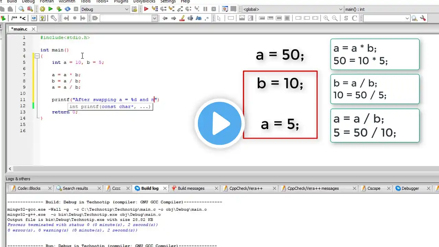Toggle bookmark with the dot icon
This screenshot has height=247, width=439.
click(x=74, y=18)
